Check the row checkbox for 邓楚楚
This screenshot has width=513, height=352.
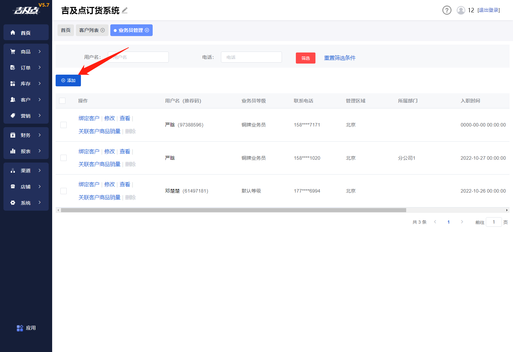pos(64,191)
